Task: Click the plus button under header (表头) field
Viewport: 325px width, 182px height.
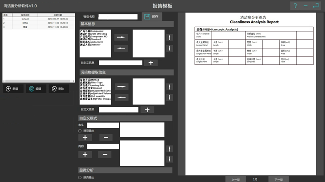Action: [85, 137]
